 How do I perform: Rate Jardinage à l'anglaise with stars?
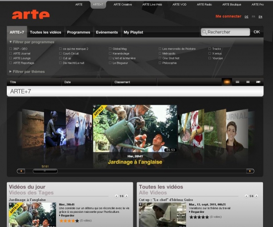pyautogui.click(x=69, y=221)
